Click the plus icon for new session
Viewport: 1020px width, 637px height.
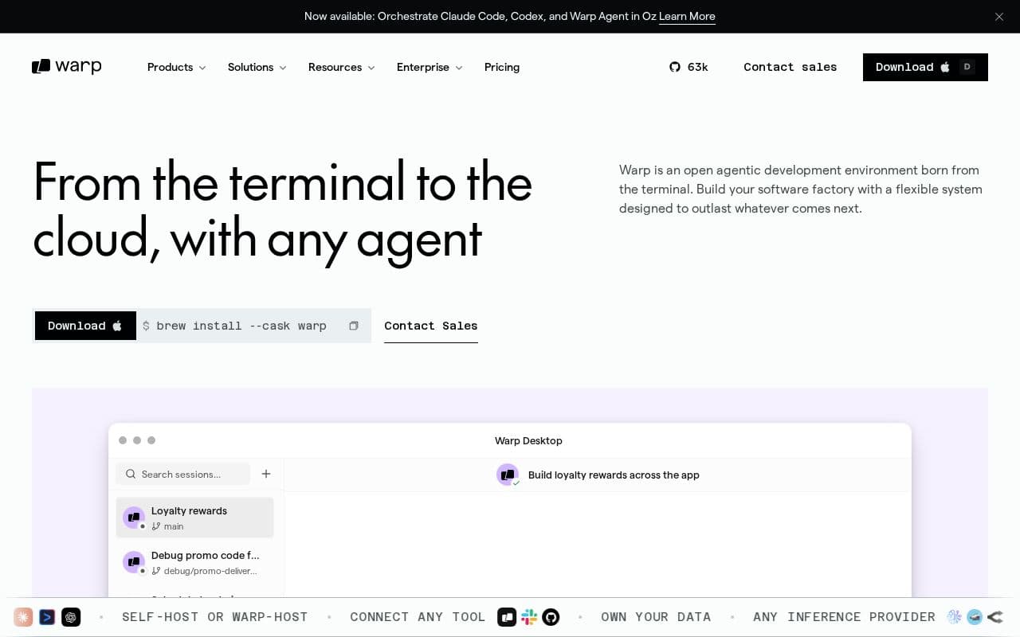coord(266,474)
